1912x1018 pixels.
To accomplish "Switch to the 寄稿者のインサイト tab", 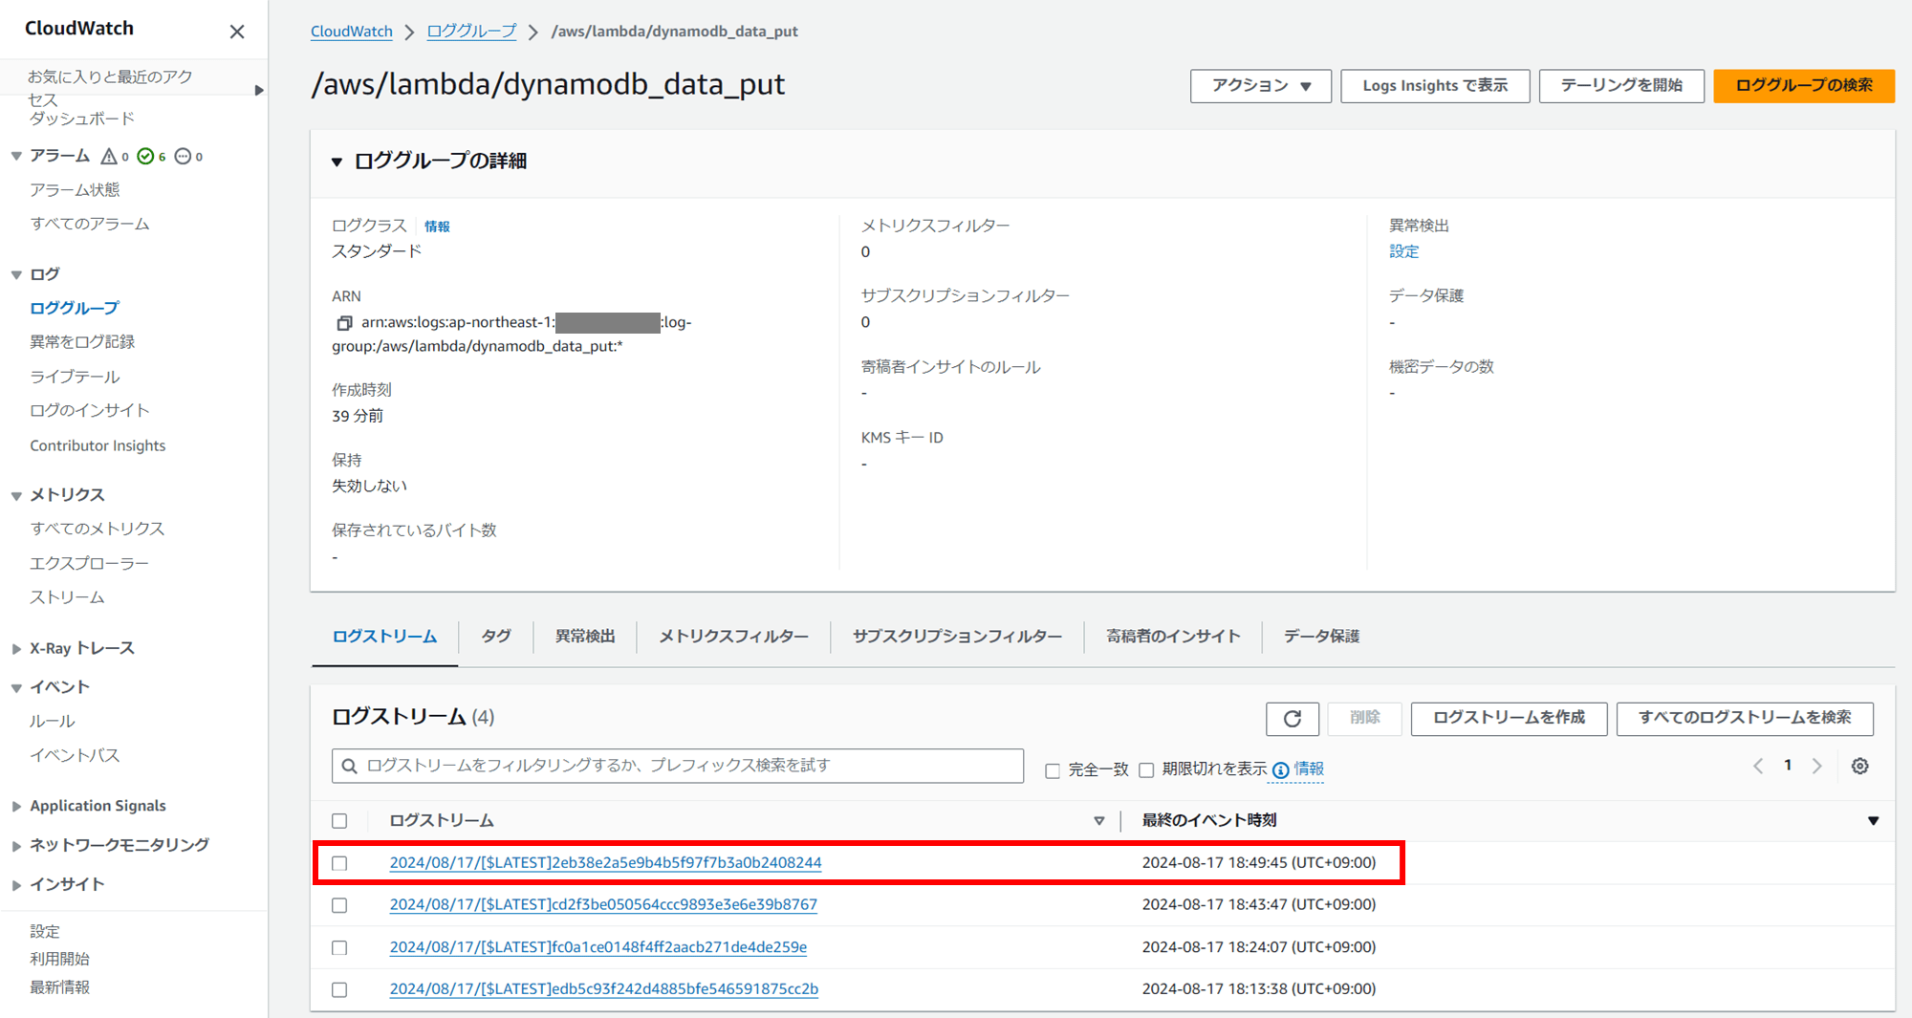I will [x=1173, y=637].
